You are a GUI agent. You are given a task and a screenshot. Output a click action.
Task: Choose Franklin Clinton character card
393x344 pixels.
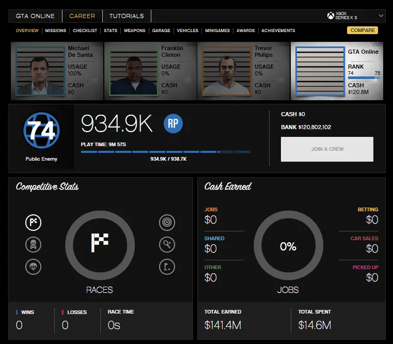tap(150, 71)
